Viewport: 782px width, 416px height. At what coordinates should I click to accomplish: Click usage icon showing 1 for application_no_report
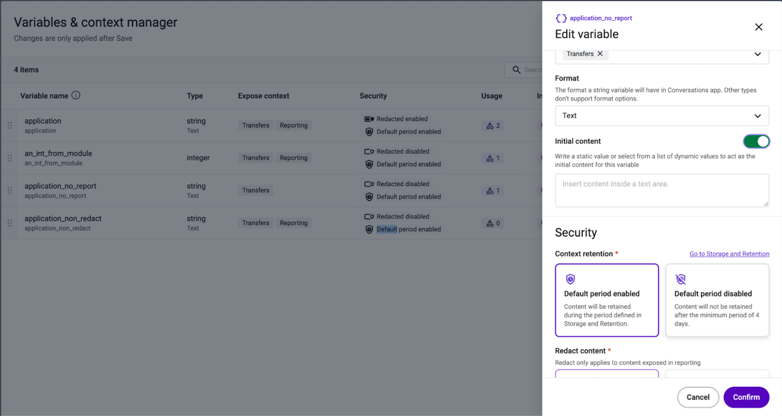click(x=490, y=190)
